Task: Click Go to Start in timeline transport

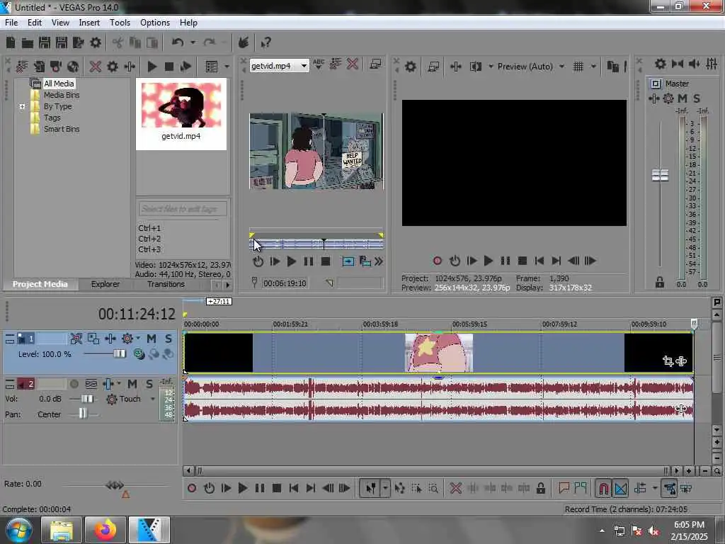Action: [294, 488]
